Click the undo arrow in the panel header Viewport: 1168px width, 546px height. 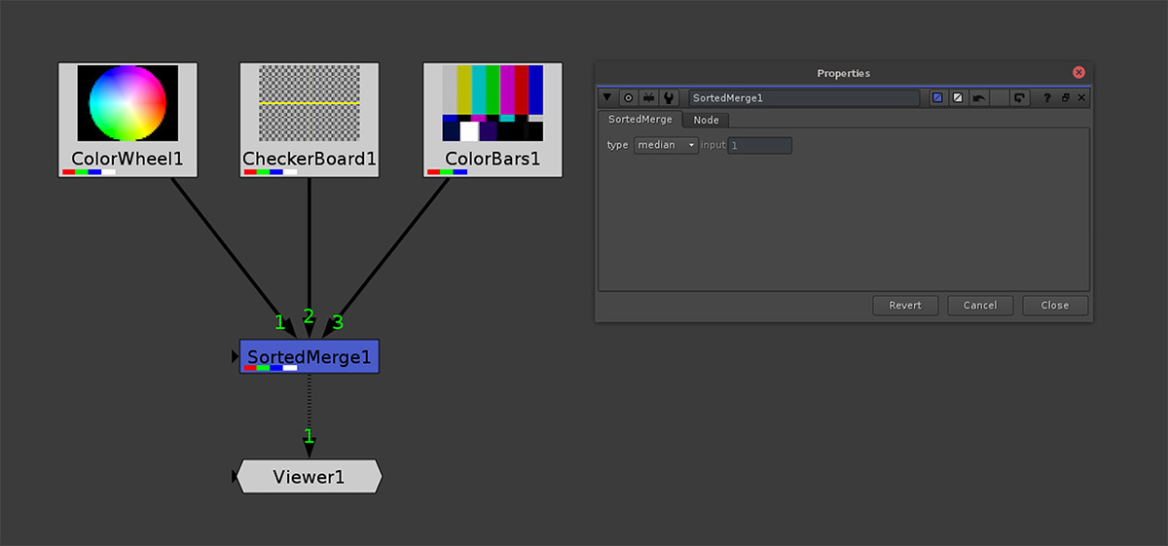click(978, 98)
